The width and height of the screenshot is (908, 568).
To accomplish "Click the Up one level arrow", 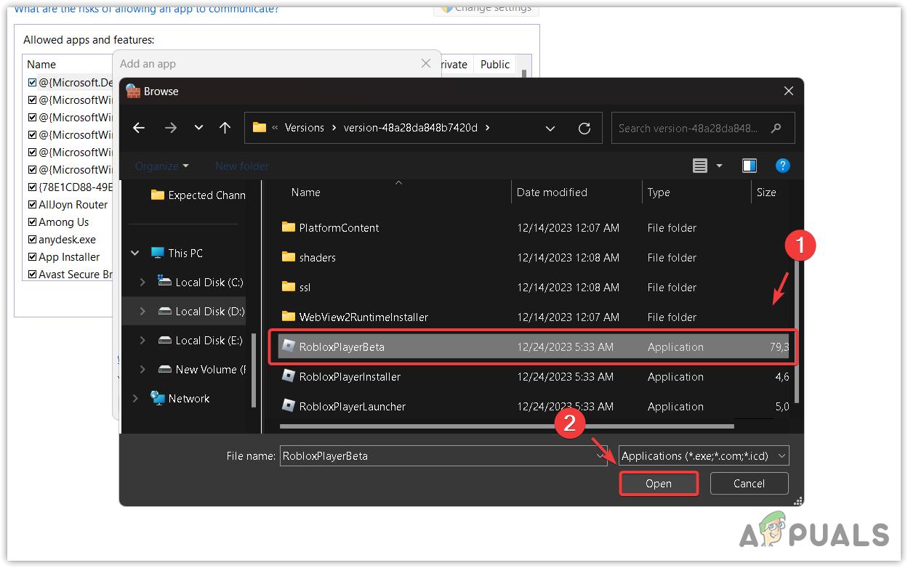I will click(x=225, y=128).
